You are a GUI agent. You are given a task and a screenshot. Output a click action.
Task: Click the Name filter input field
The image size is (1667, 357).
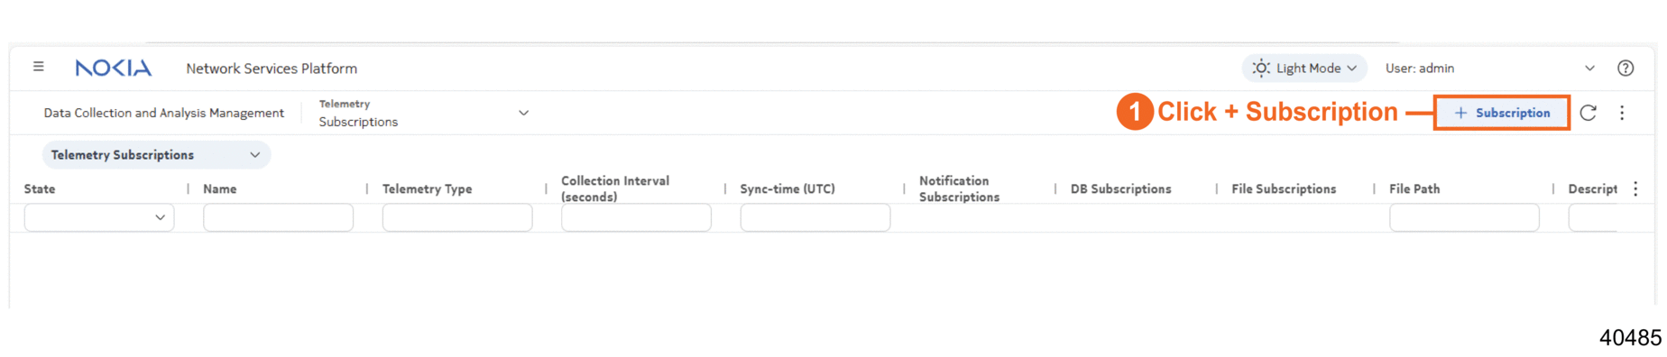point(278,217)
